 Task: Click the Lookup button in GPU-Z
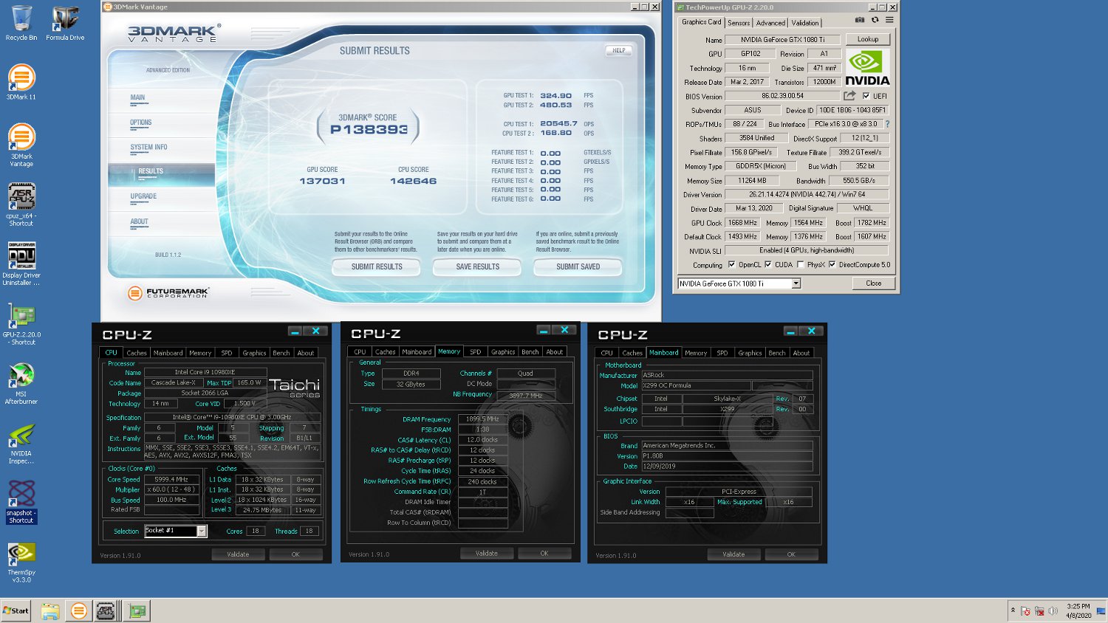(x=868, y=39)
